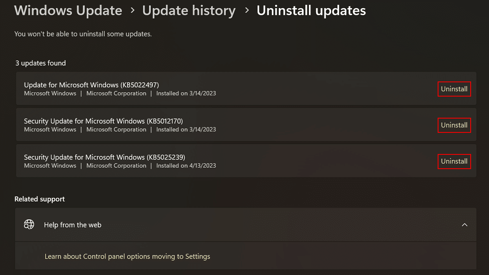Image resolution: width=489 pixels, height=275 pixels.
Task: Select the Security Update KB5025239 title
Action: point(104,157)
